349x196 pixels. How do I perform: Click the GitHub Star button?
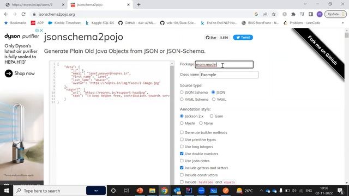[x=211, y=38]
